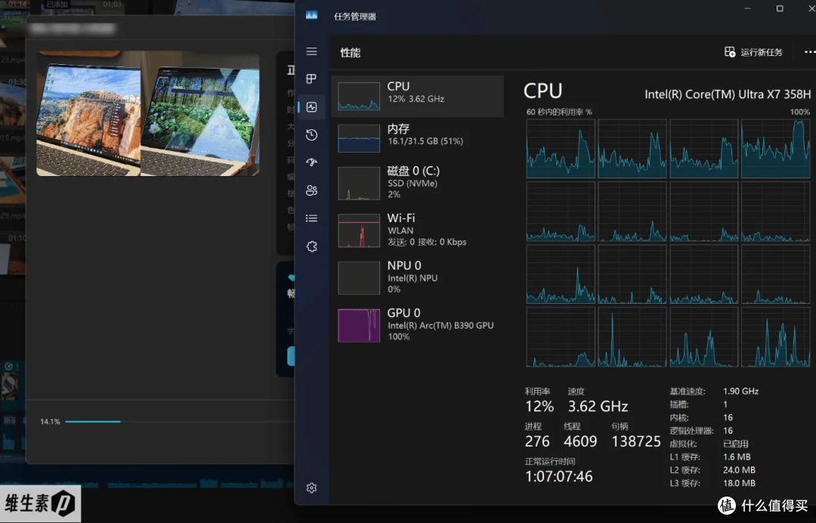Click the 4609 thread count

point(580,442)
